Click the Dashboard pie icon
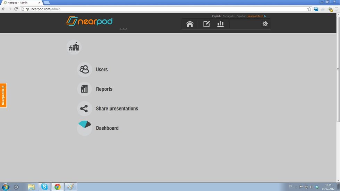The image size is (340, 191). click(84, 128)
